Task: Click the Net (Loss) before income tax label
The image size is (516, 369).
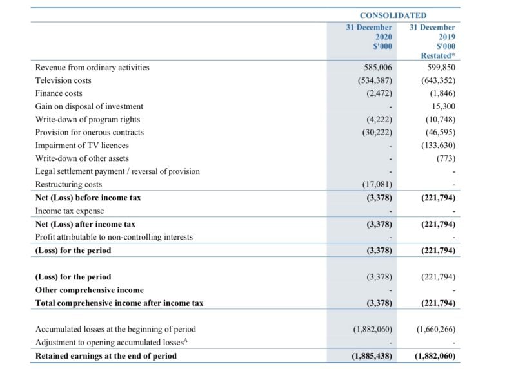Action: [x=88, y=198]
